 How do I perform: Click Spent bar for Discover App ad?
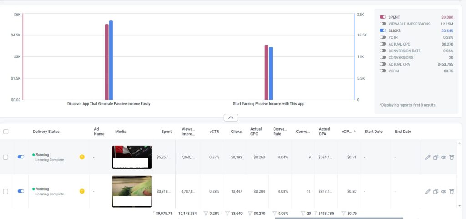[106, 62]
